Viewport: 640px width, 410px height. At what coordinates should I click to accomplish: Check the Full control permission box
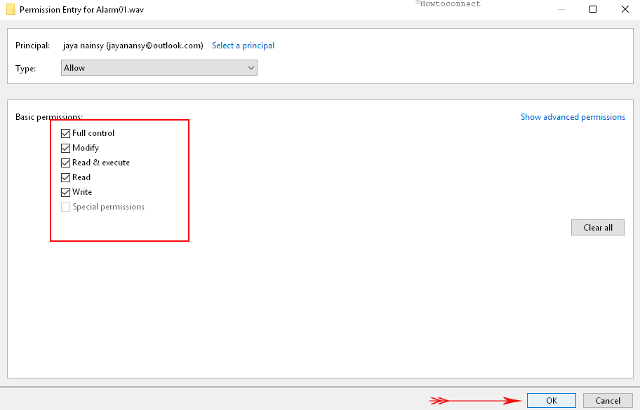pos(65,133)
